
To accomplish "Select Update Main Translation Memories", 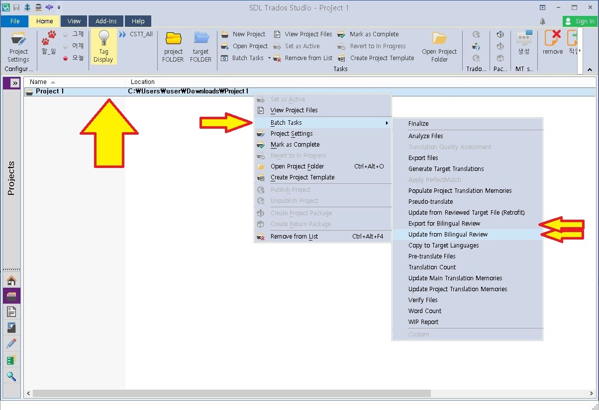I will click(x=467, y=278).
